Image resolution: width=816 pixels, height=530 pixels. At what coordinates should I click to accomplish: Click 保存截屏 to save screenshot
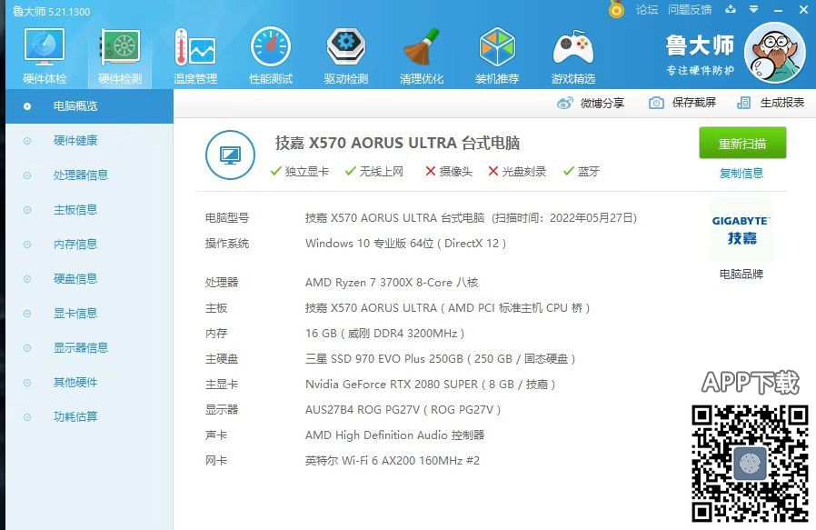point(682,103)
